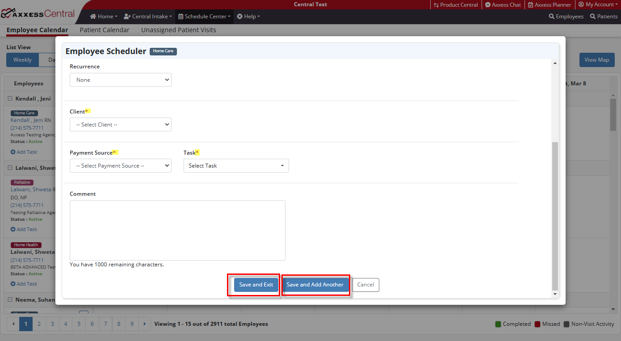Click the red Missed legend swatch
Viewport: 621px width, 341px height.
pos(537,324)
